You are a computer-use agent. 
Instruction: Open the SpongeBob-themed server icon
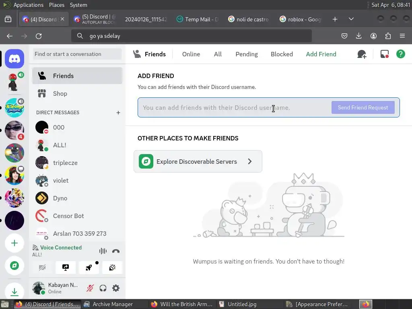(14, 108)
